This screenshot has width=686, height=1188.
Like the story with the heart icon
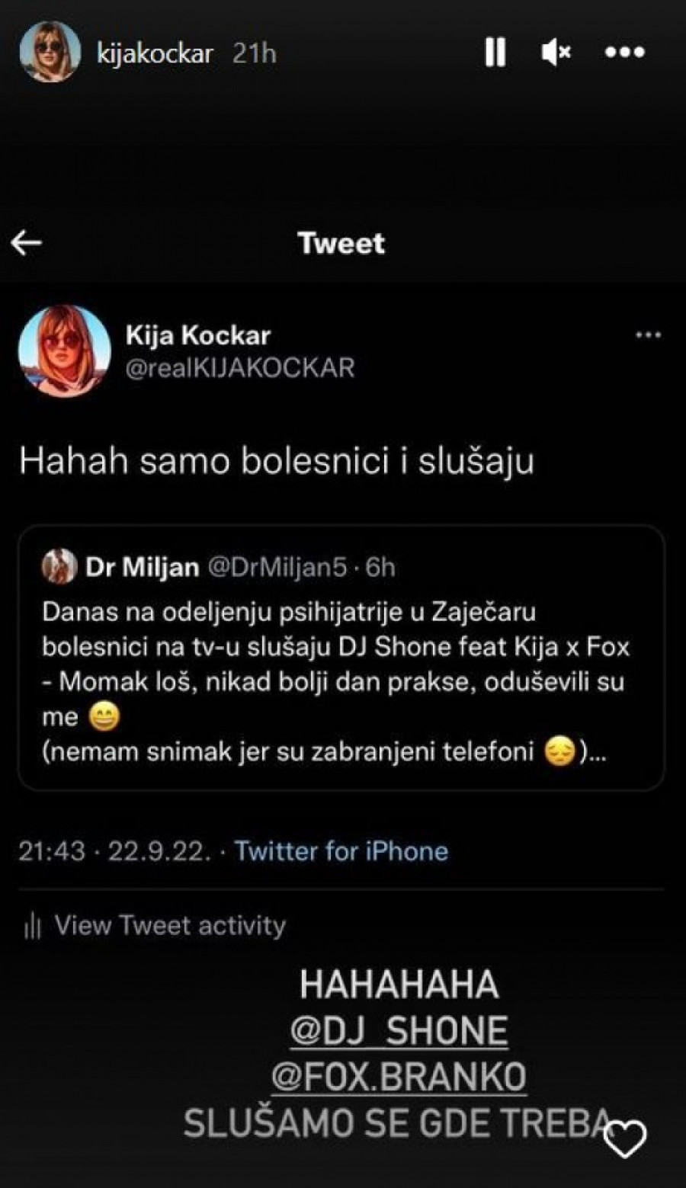pyautogui.click(x=624, y=1139)
